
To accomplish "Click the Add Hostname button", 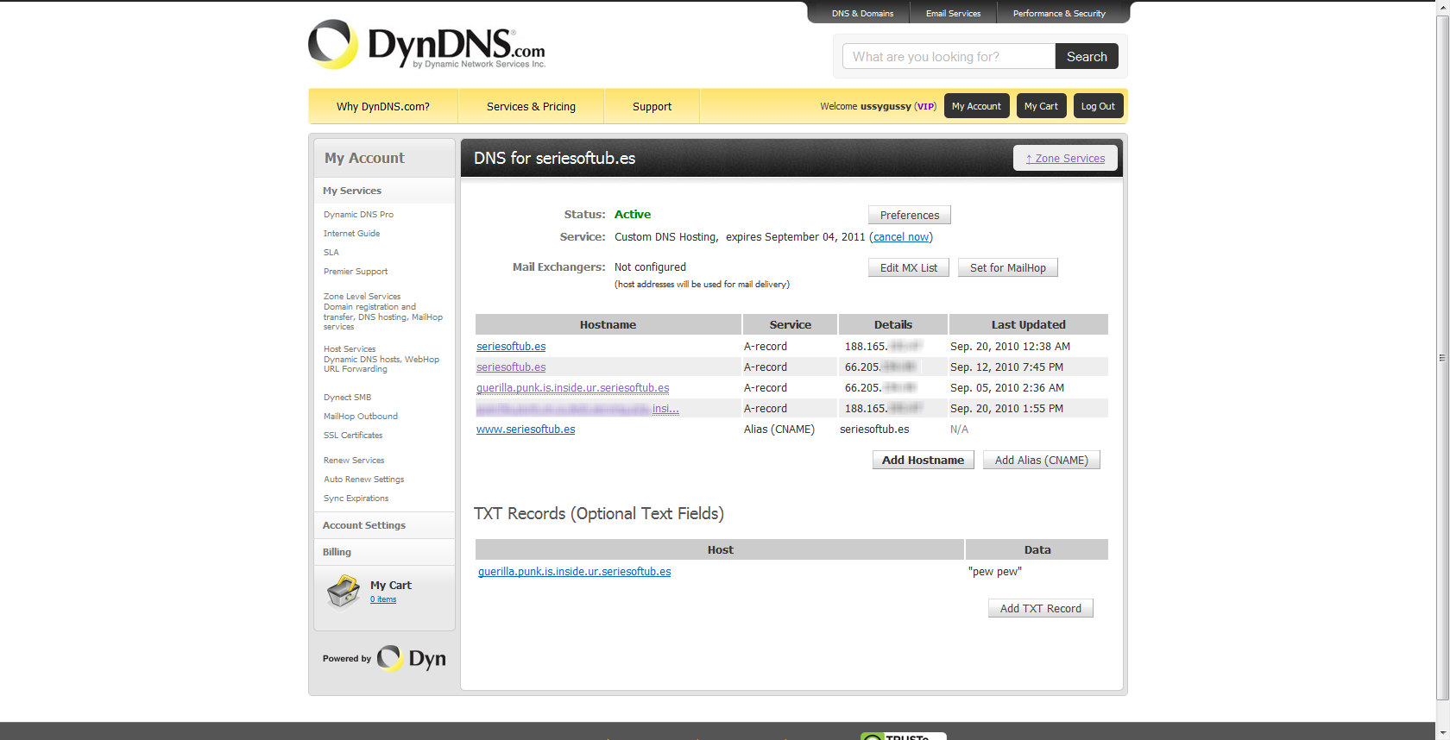I will tap(924, 460).
